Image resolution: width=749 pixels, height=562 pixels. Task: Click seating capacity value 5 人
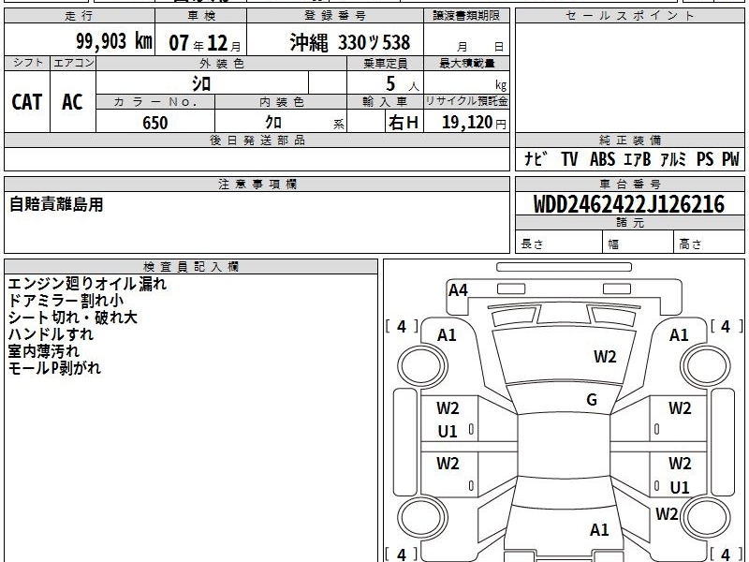(402, 84)
